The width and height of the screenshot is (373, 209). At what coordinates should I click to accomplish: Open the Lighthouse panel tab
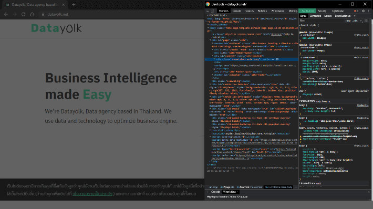[x=338, y=11]
